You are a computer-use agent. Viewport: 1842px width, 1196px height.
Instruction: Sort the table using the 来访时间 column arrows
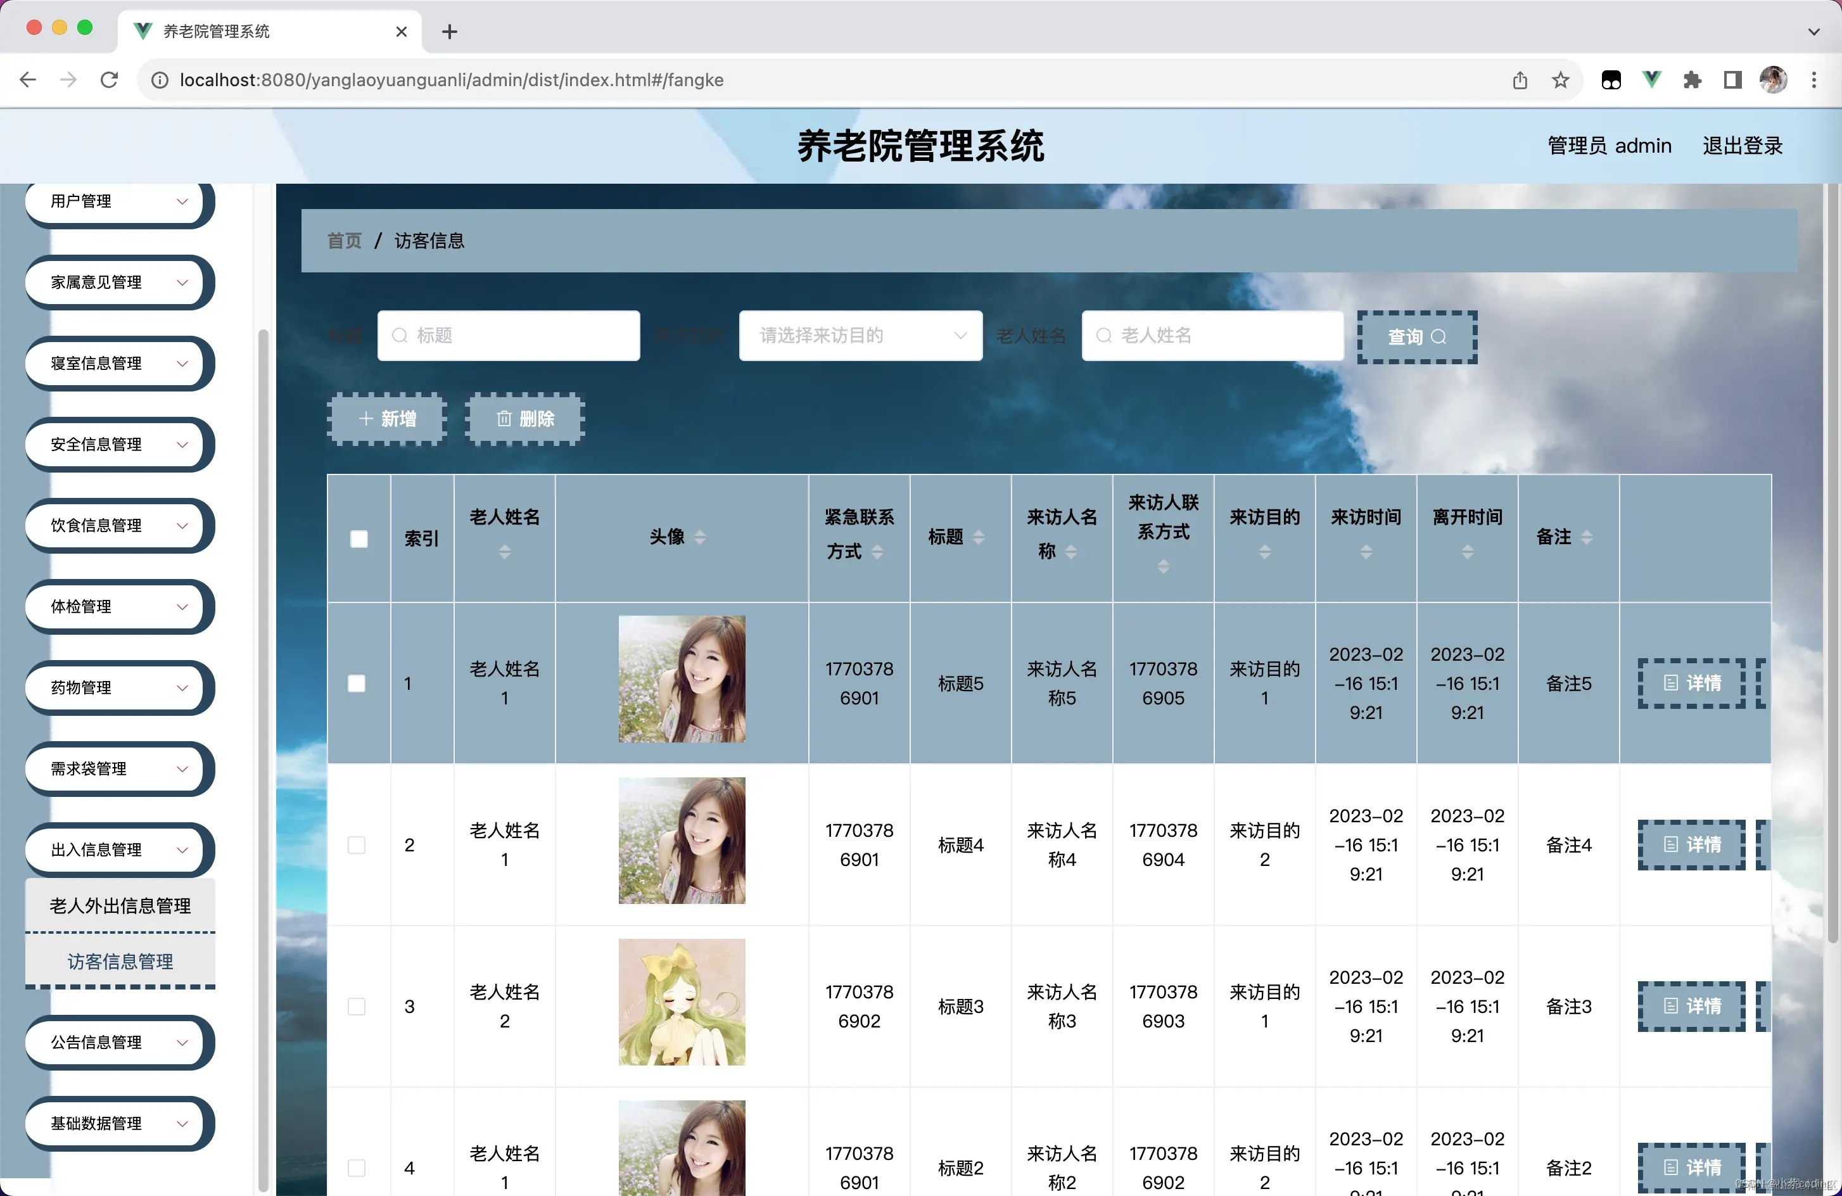tap(1365, 552)
